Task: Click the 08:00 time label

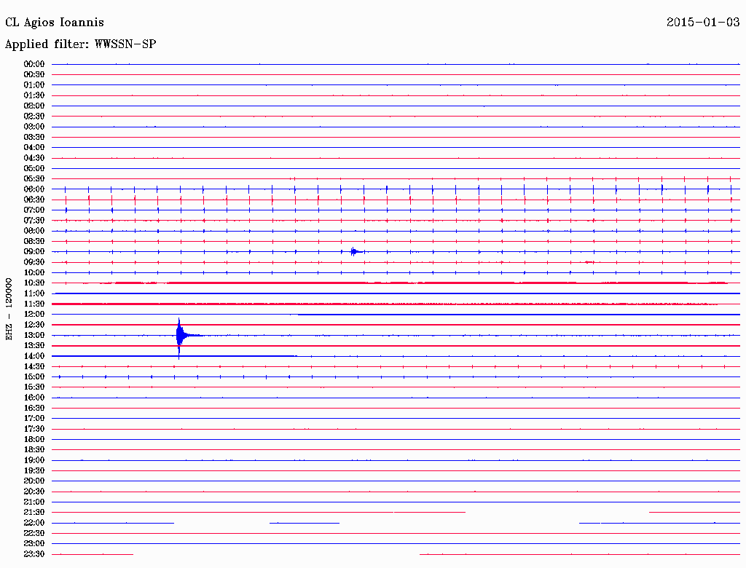Action: [x=34, y=231]
